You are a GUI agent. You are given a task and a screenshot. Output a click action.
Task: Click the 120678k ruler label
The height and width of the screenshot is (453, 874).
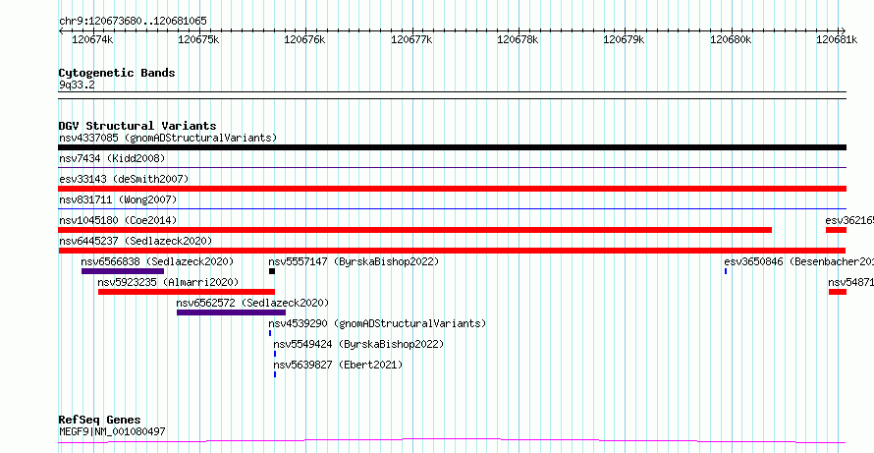click(x=518, y=39)
